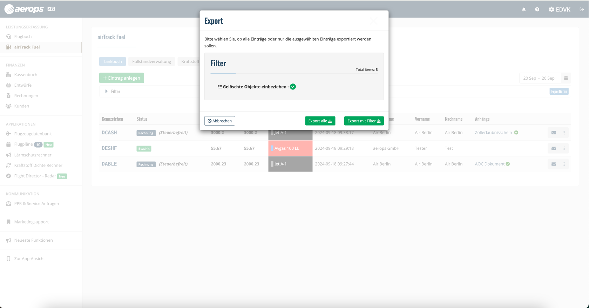This screenshot has height=308, width=589.
Task: Click Flugzeugdatenbank plane icon
Action: click(8, 134)
